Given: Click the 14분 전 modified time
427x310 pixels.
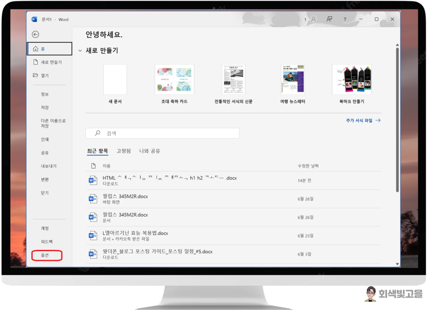Looking at the screenshot, I should (304, 180).
